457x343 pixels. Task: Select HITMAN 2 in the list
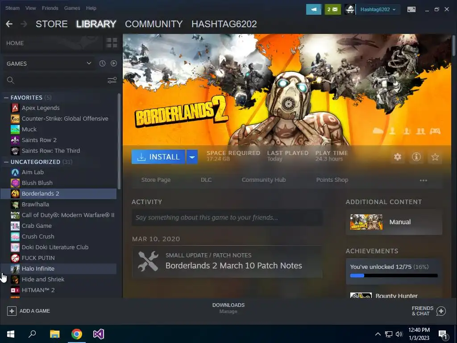(58, 290)
